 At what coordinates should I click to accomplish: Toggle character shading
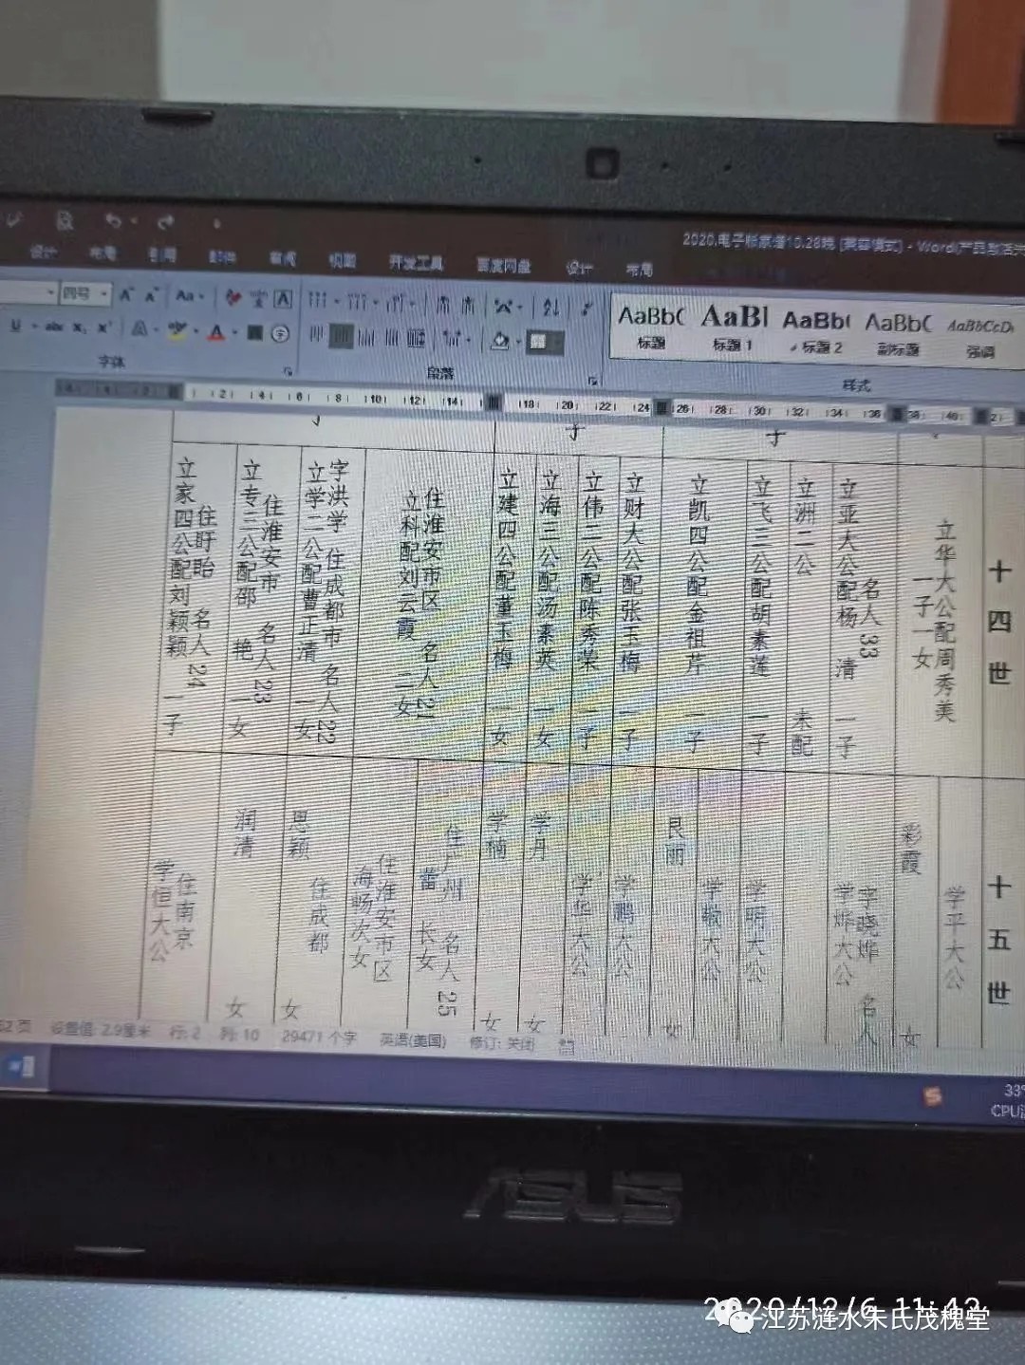[254, 333]
